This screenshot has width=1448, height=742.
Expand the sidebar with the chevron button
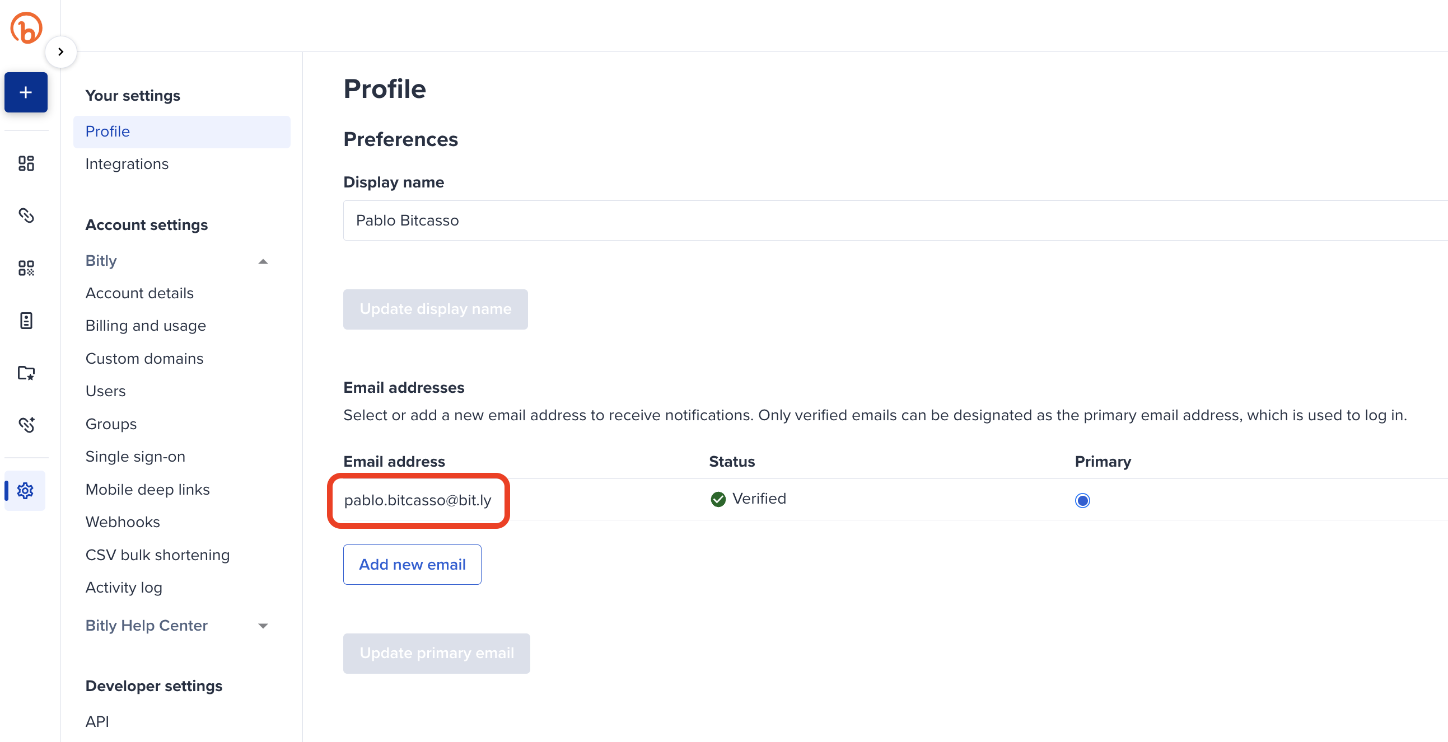pos(60,51)
